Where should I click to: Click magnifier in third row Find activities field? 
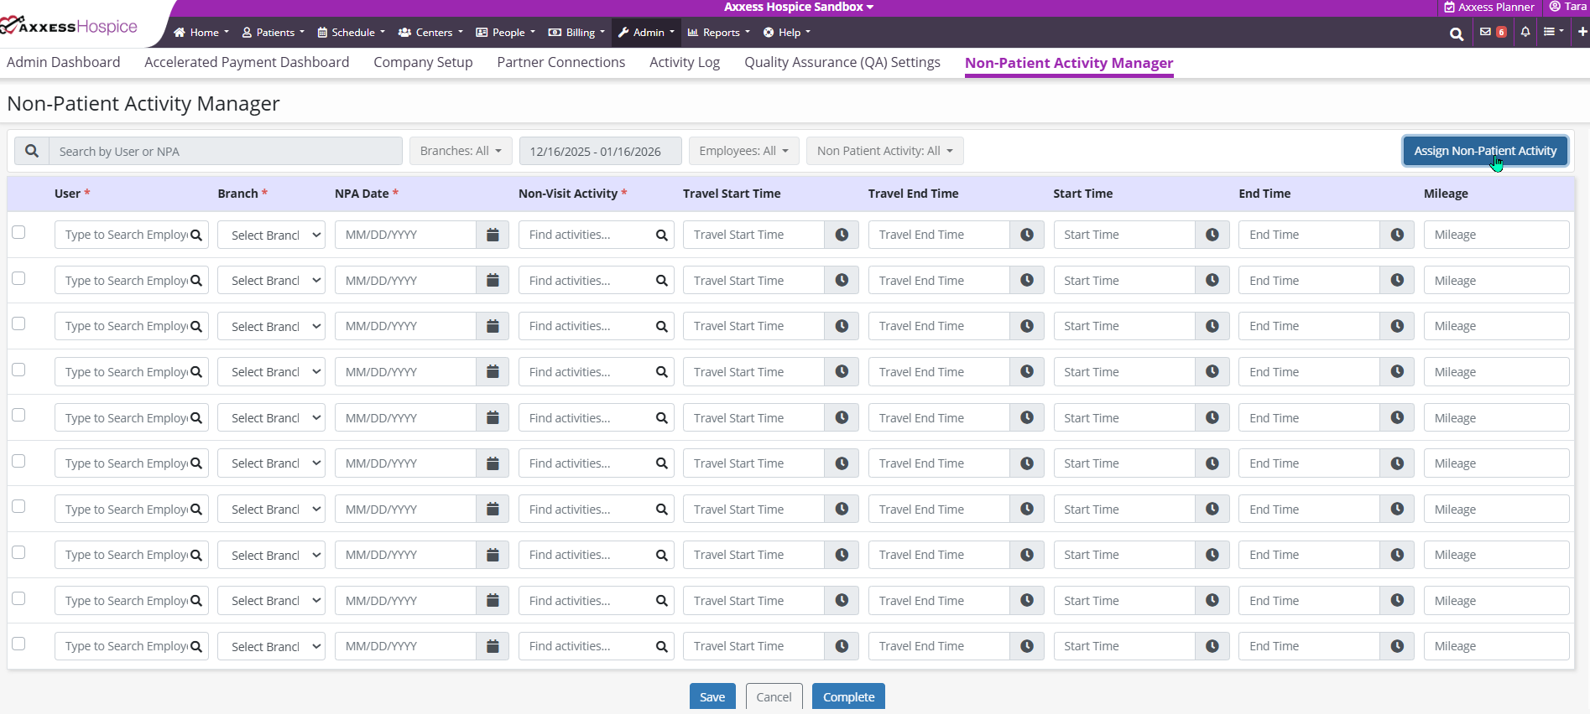pyautogui.click(x=661, y=327)
